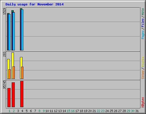Image resolution: width=146 pixels, height=114 pixels.
Task: Click the red KBytes bar for day 4
Action: [22, 94]
